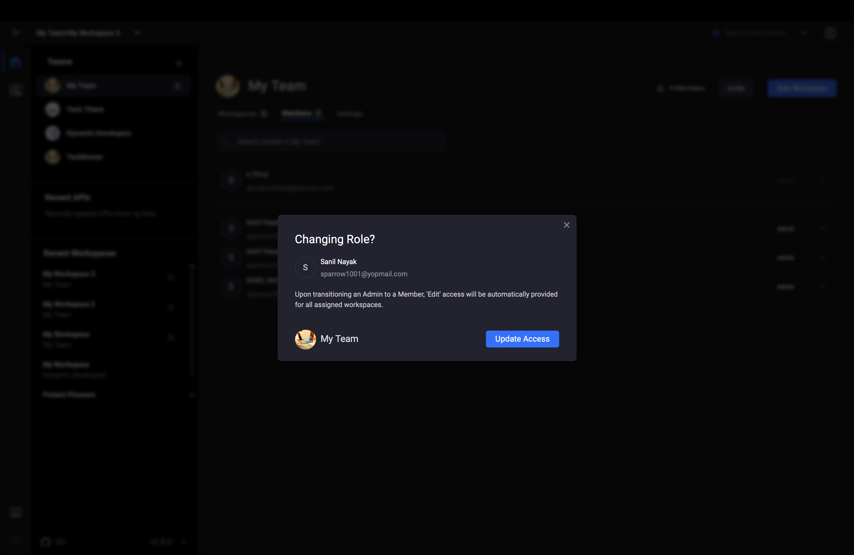Close the 'Changing Role?' dialog
The height and width of the screenshot is (555, 854).
pos(566,225)
